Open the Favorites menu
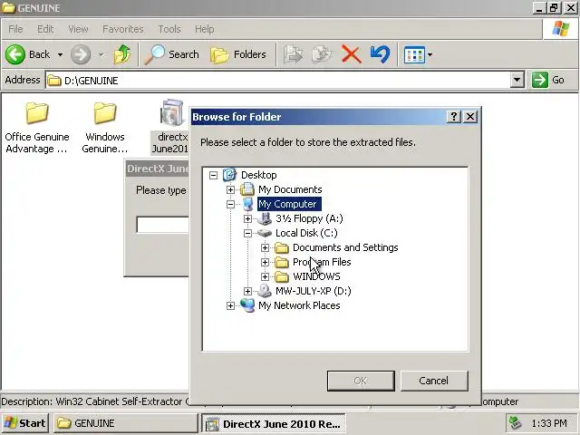 [123, 29]
